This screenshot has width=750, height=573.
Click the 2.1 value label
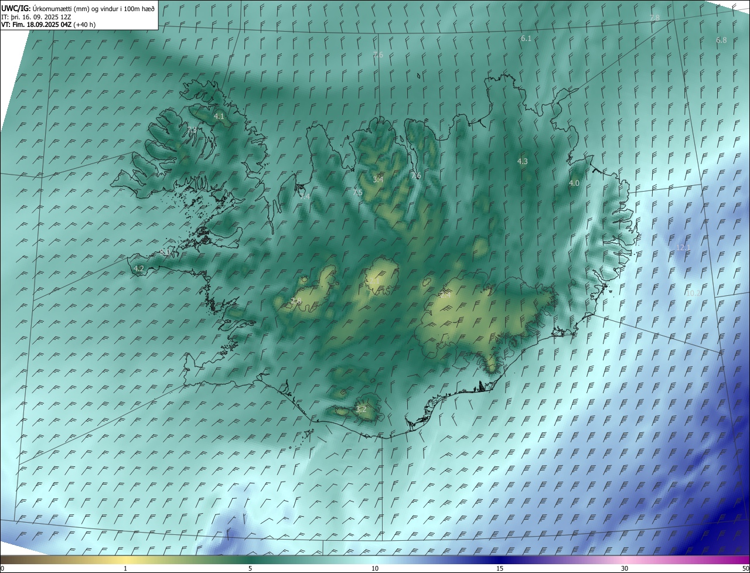(x=373, y=281)
